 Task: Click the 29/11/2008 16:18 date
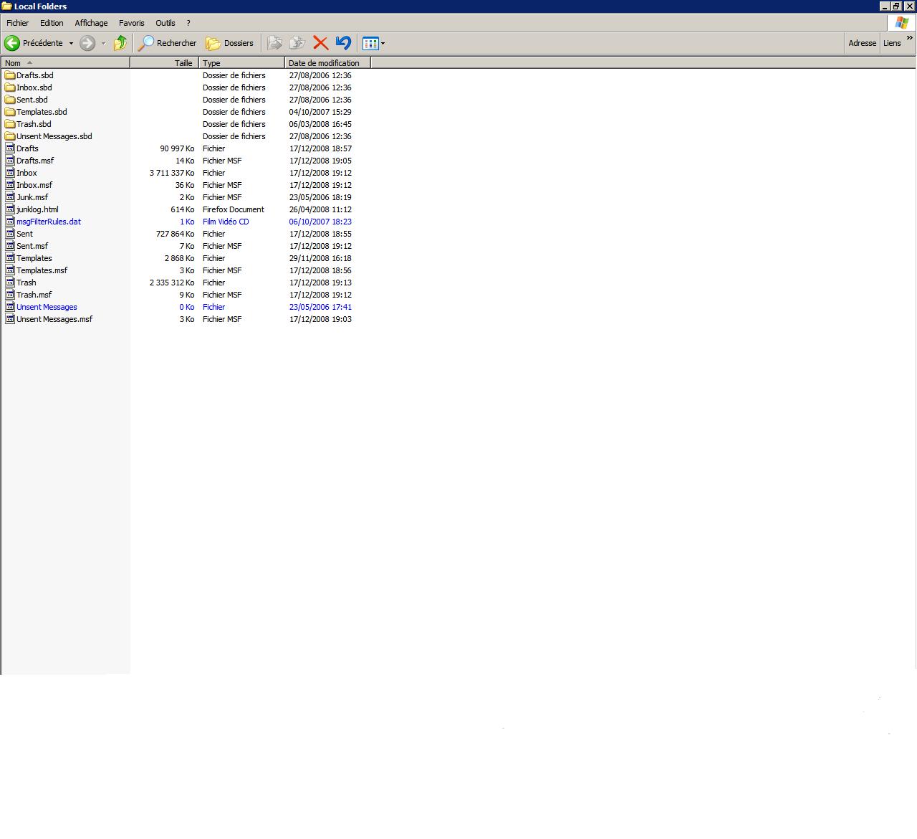click(320, 258)
